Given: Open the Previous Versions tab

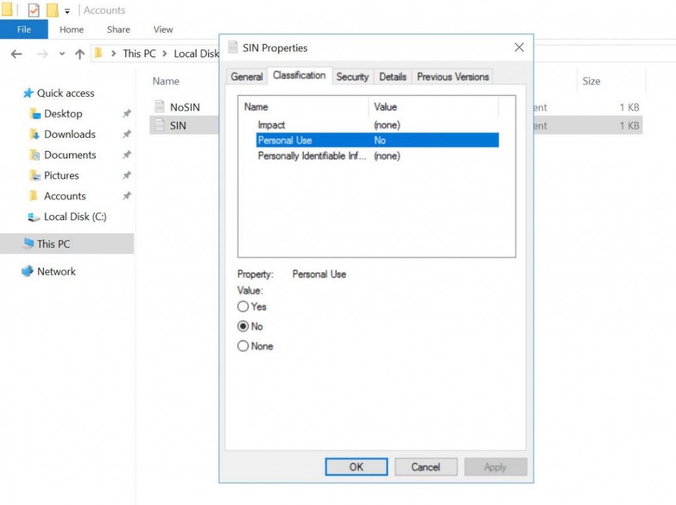Looking at the screenshot, I should [x=453, y=76].
